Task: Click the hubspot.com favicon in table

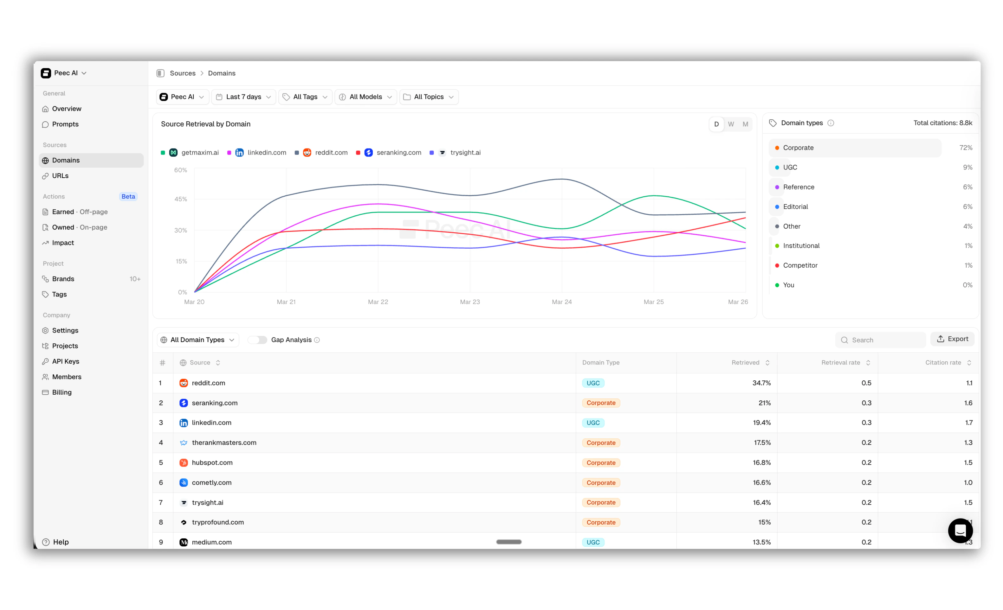Action: pos(184,463)
